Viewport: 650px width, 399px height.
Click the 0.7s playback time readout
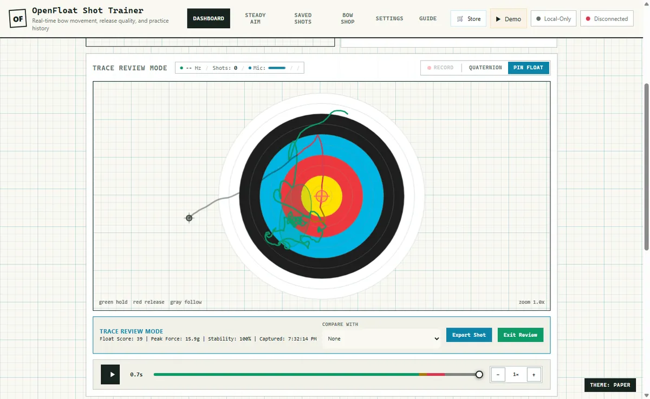(136, 374)
